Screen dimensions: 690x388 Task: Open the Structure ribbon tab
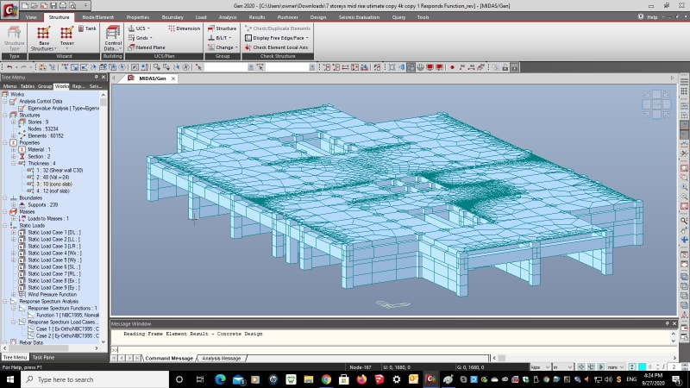tap(59, 17)
